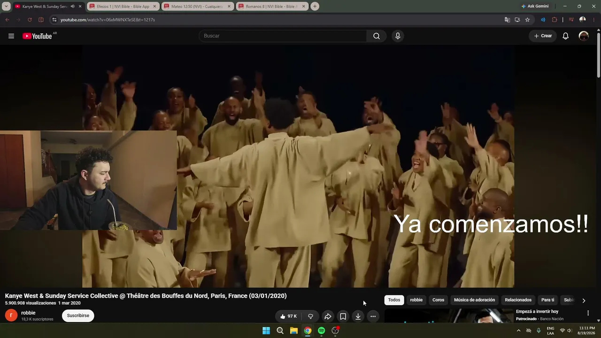Like the video with 97 K likes
Screen dimensions: 601x338
click(x=288, y=316)
